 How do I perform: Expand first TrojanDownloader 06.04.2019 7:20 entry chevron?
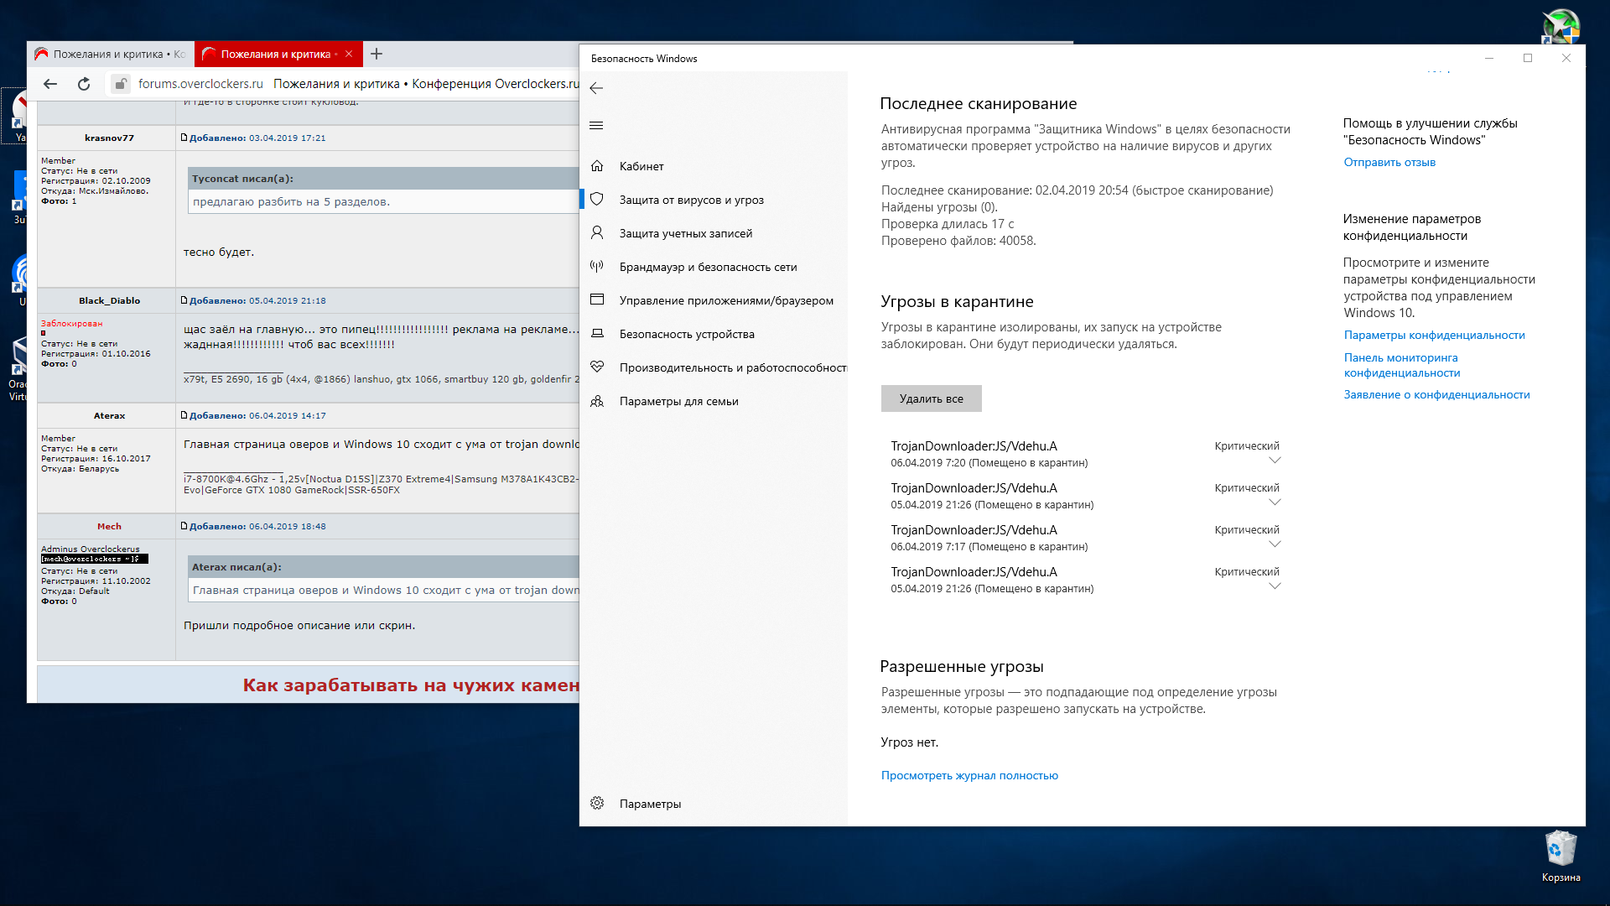1275,461
